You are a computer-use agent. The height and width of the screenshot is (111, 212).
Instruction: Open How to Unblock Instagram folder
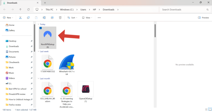coord(17,99)
